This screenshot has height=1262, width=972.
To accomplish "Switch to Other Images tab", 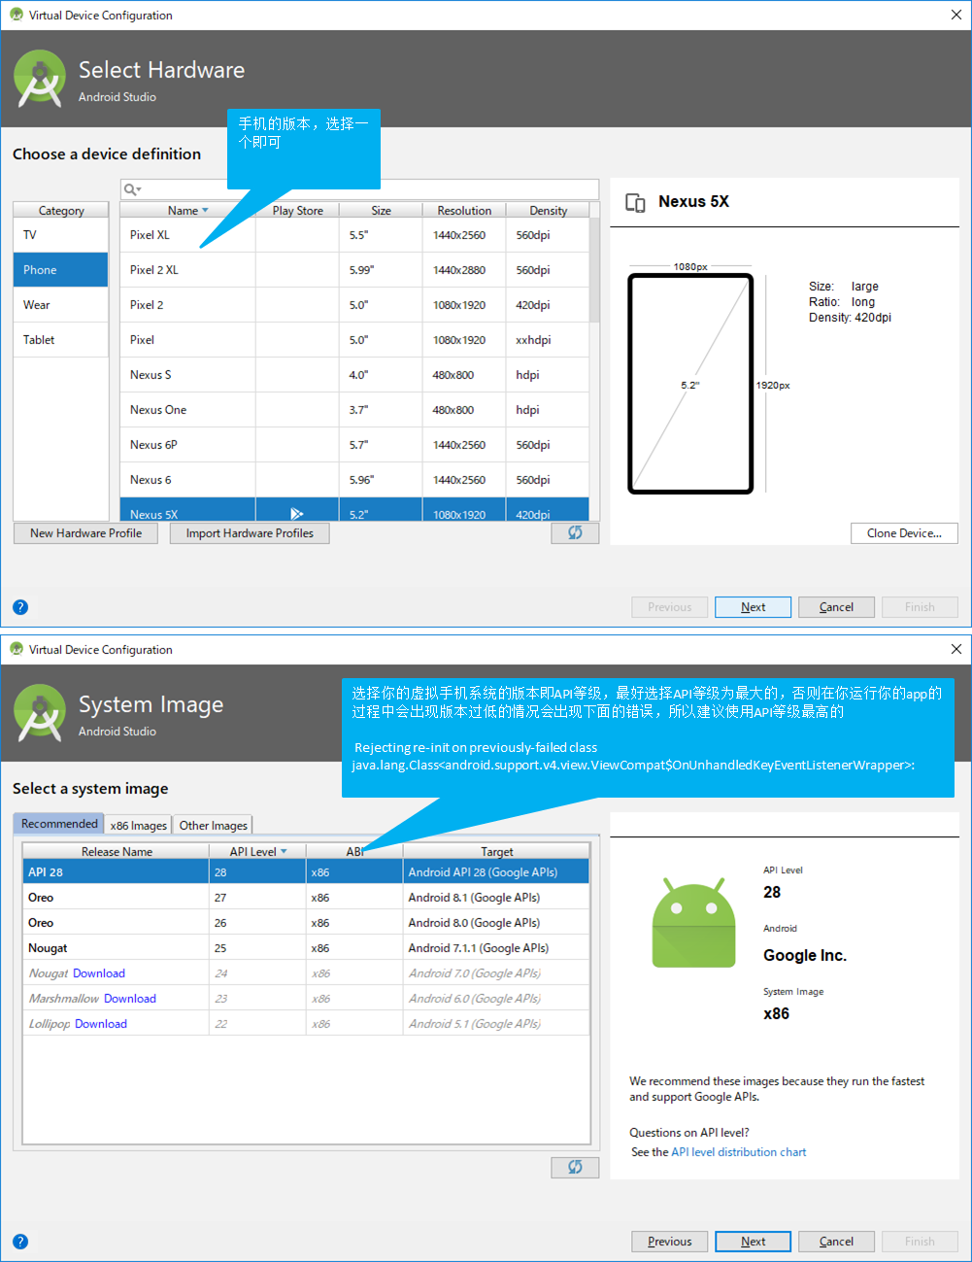I will tap(213, 825).
